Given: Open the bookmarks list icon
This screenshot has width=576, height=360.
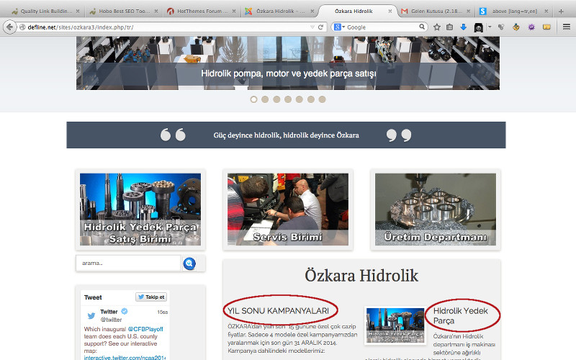Looking at the screenshot, I should pos(449,27).
